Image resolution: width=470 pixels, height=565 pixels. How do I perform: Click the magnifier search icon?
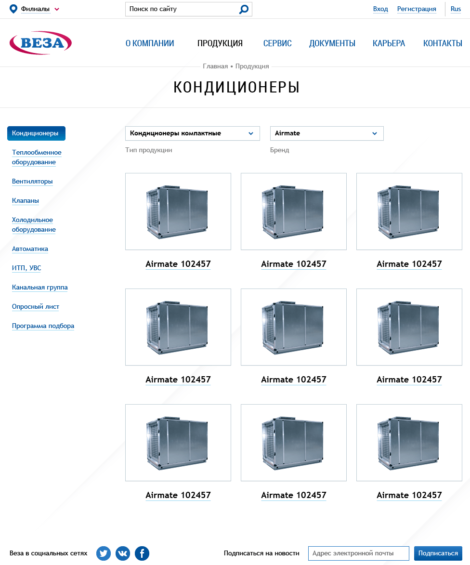244,9
